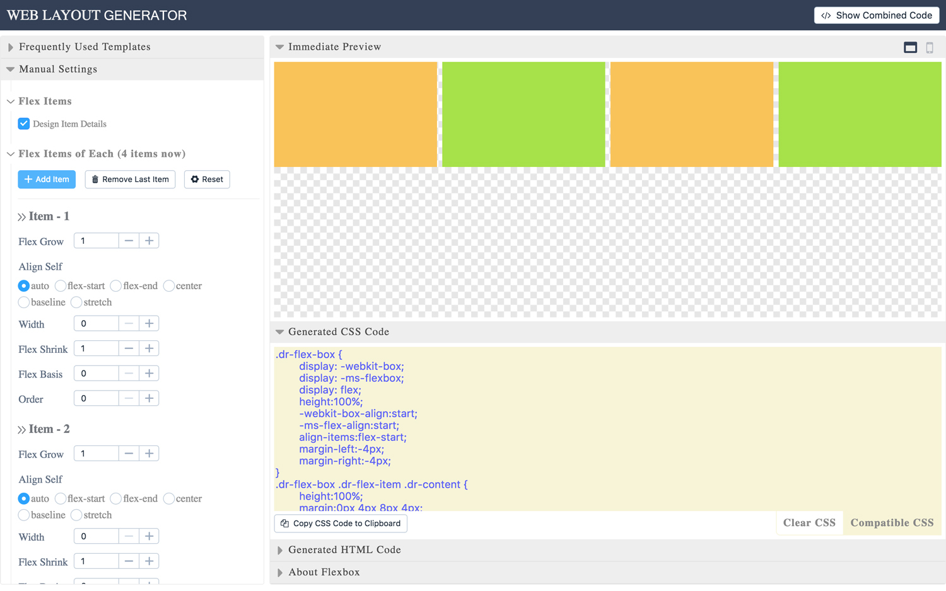Click Item 2 Width input field
Viewport: 946px width, 591px height.
click(96, 536)
